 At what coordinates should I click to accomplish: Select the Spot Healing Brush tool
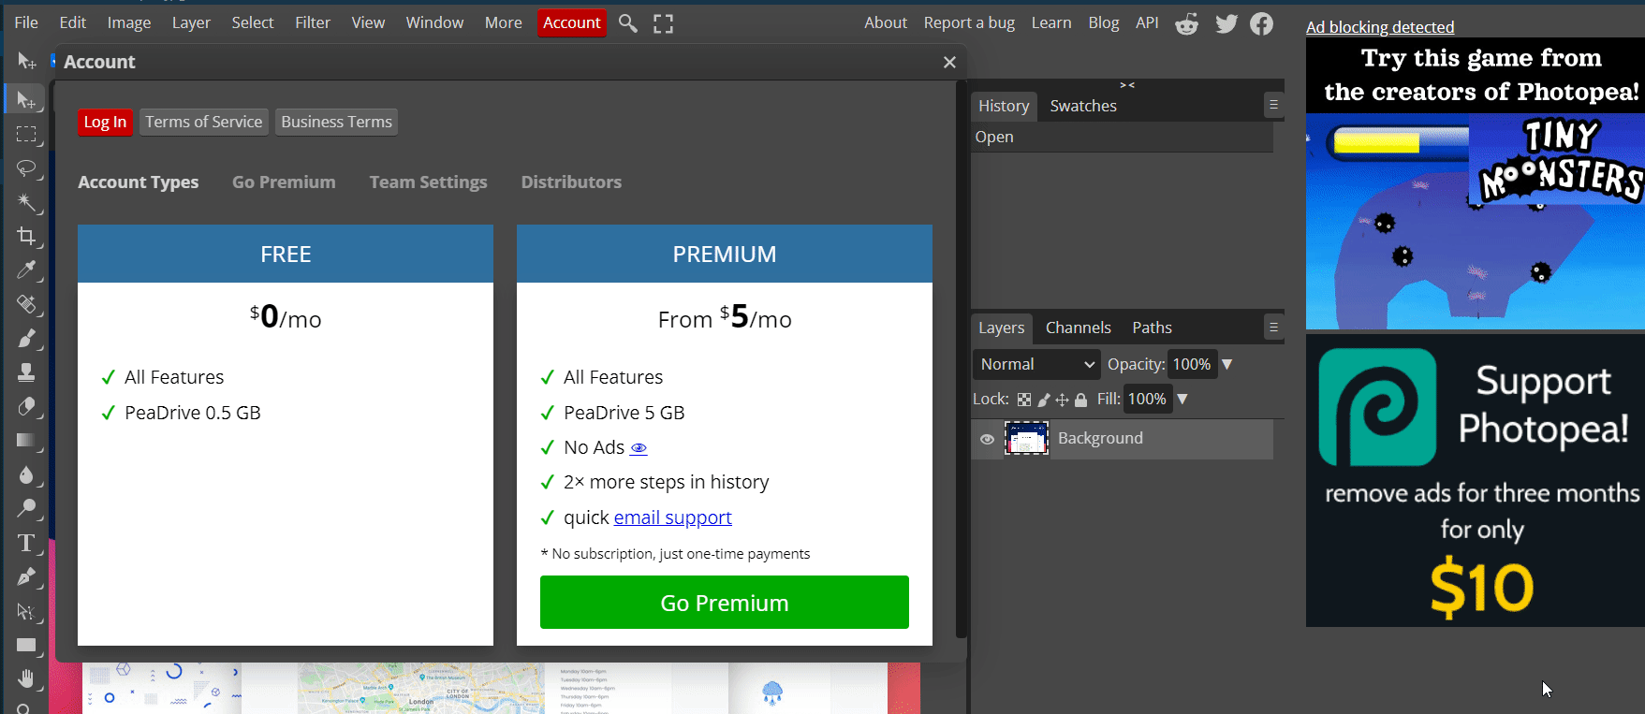click(26, 304)
